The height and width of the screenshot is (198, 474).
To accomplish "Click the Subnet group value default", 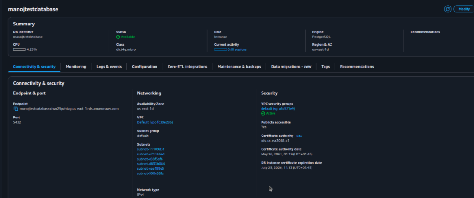I will (x=143, y=136).
